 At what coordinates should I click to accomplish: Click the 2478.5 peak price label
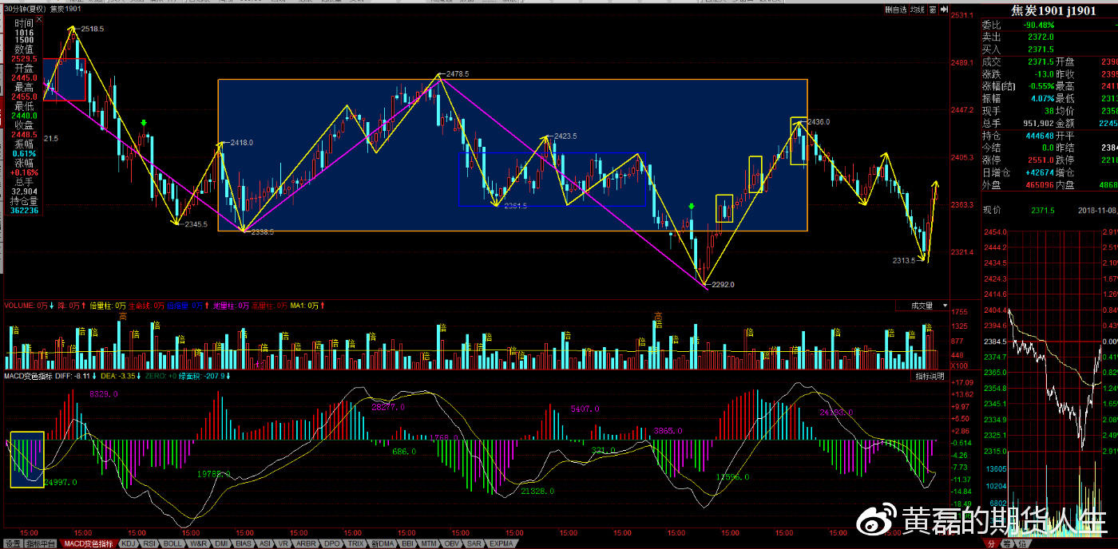tap(458, 73)
